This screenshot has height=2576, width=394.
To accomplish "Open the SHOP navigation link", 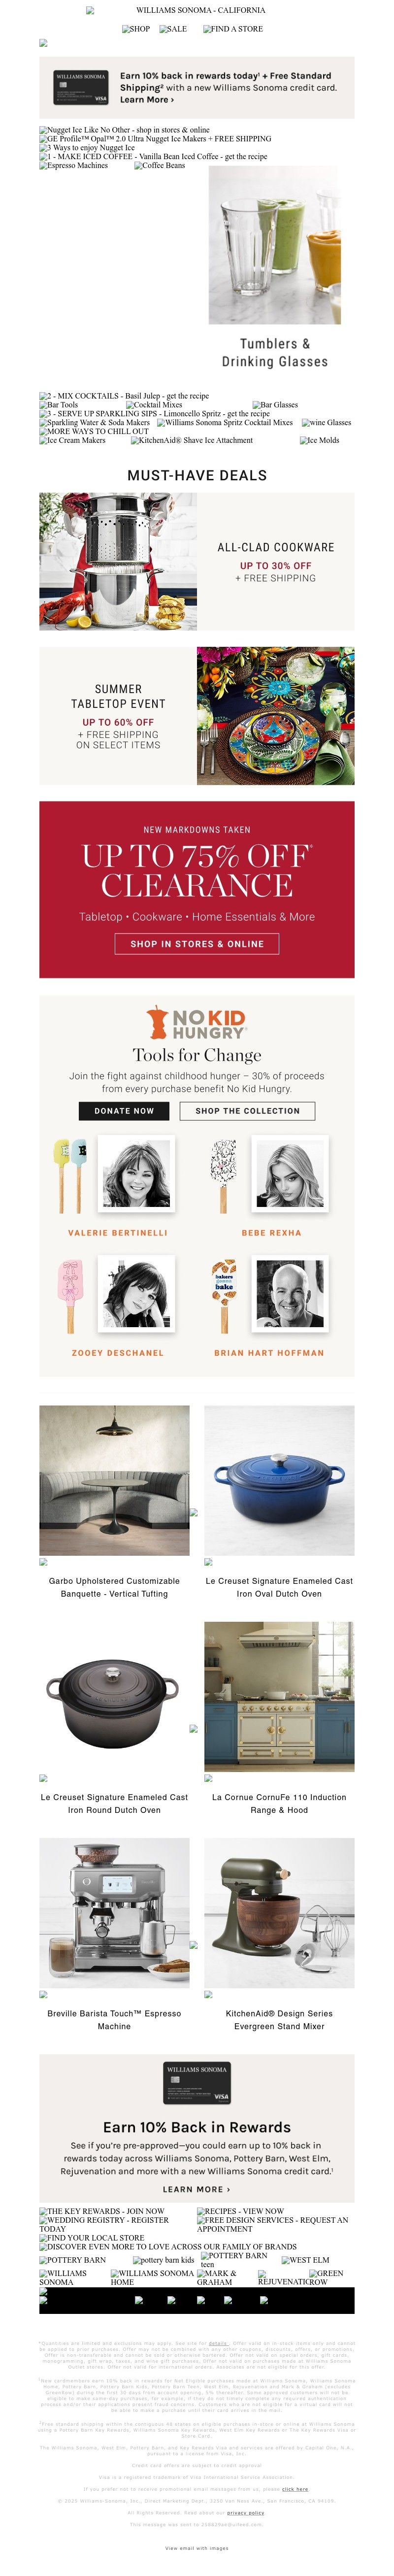I will pyautogui.click(x=136, y=29).
